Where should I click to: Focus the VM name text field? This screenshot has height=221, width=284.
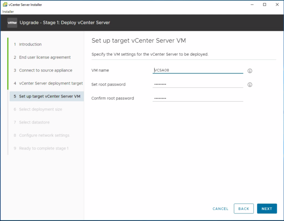pyautogui.click(x=197, y=71)
